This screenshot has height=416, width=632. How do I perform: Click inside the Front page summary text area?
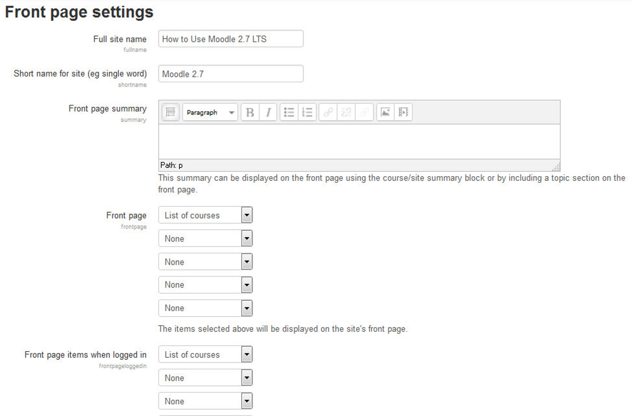357,143
